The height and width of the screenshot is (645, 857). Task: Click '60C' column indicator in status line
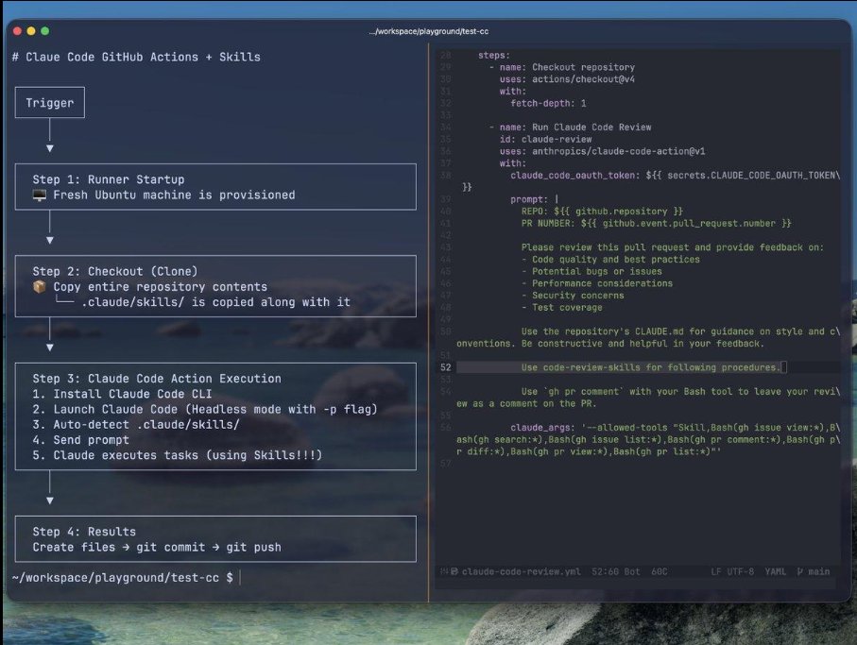(x=660, y=571)
